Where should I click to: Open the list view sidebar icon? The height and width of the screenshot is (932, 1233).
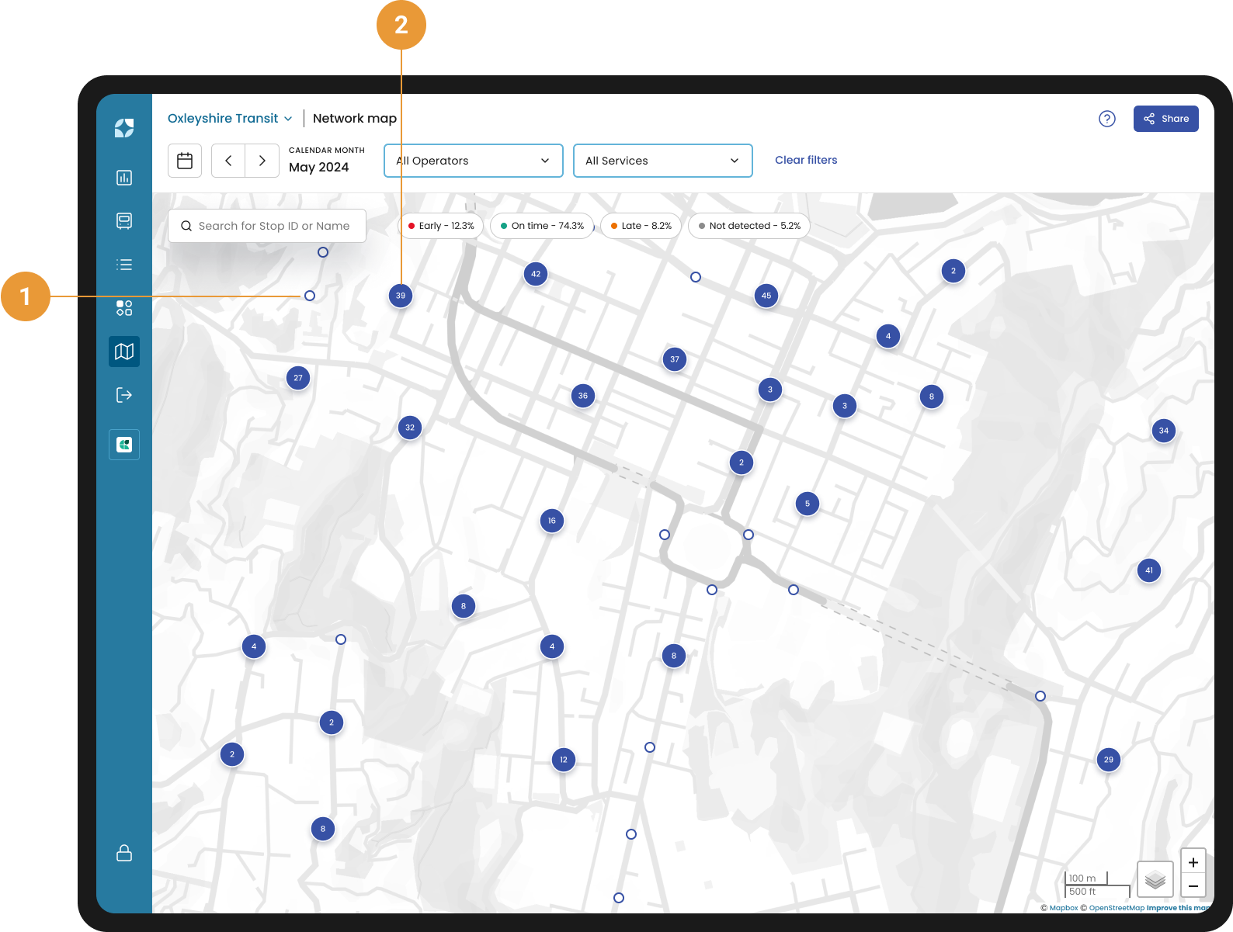tap(124, 265)
